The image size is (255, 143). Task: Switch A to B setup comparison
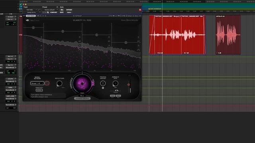(124, 16)
